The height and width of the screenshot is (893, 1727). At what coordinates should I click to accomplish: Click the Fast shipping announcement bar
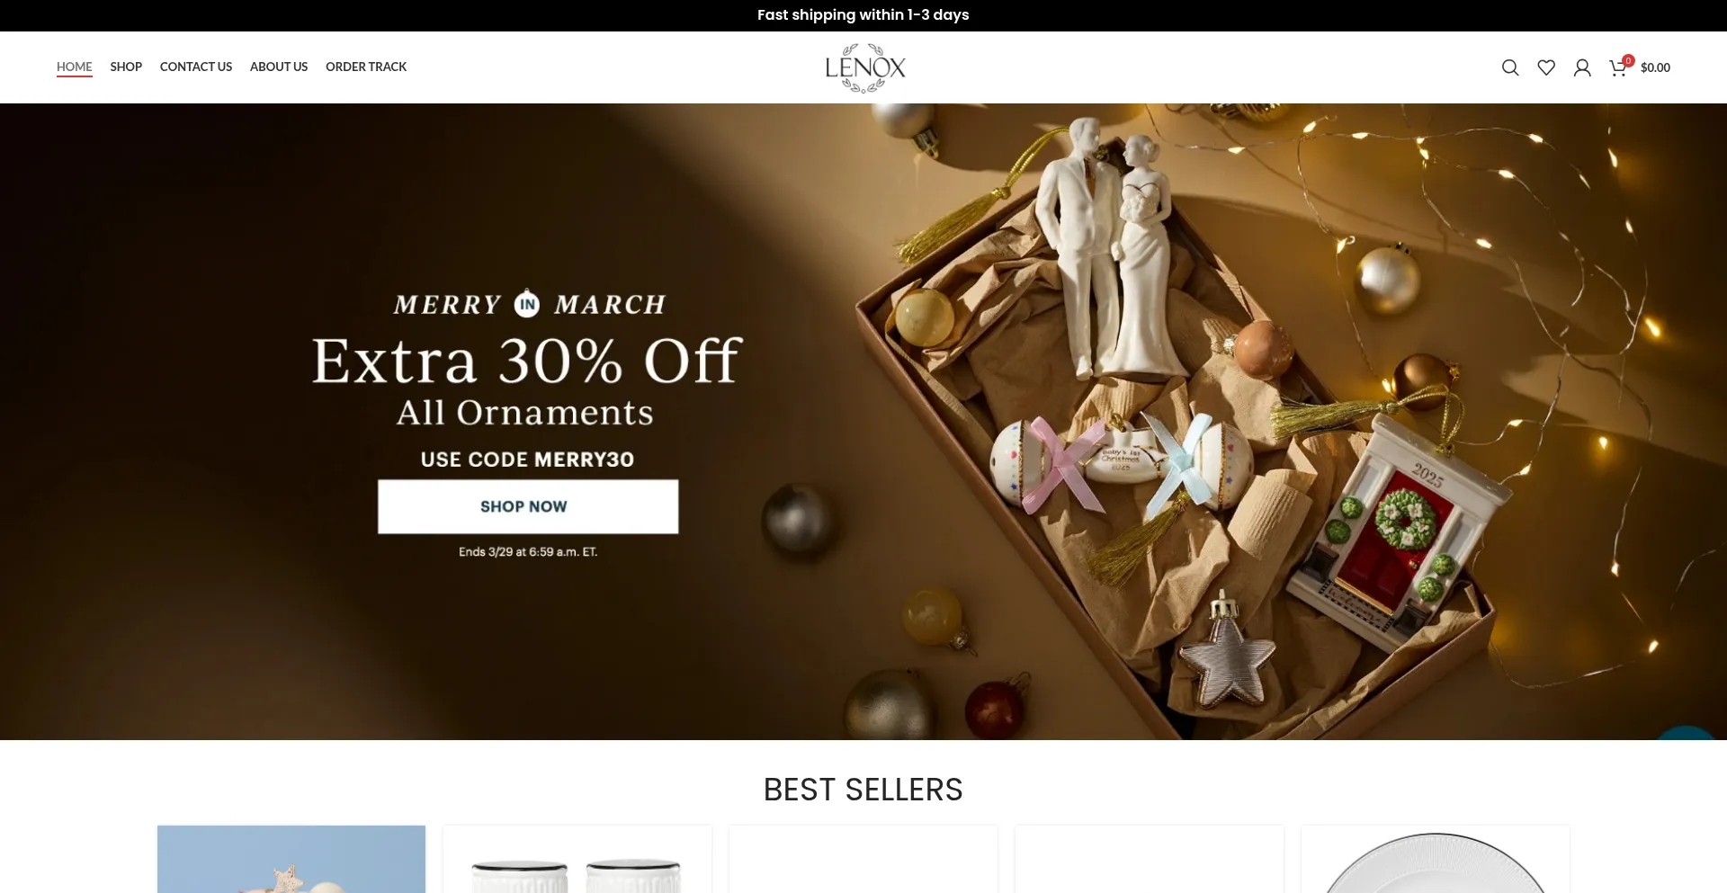click(863, 15)
